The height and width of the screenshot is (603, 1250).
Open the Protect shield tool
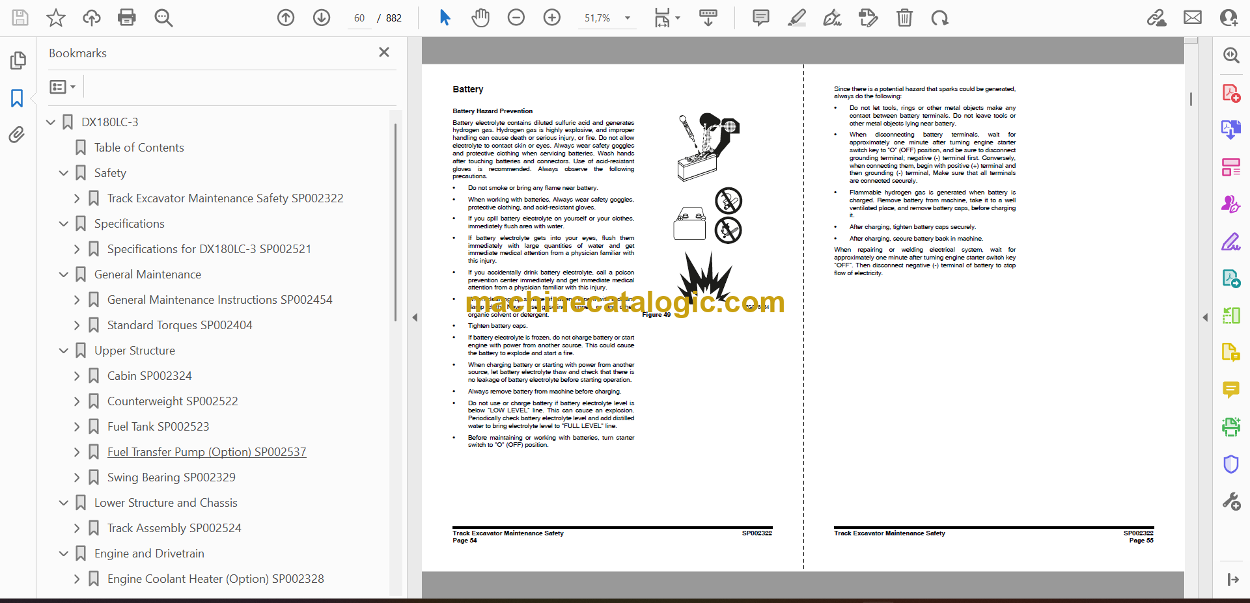click(1230, 464)
